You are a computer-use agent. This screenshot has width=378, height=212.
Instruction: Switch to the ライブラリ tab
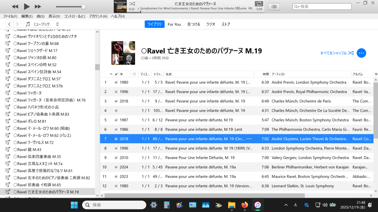point(154,24)
